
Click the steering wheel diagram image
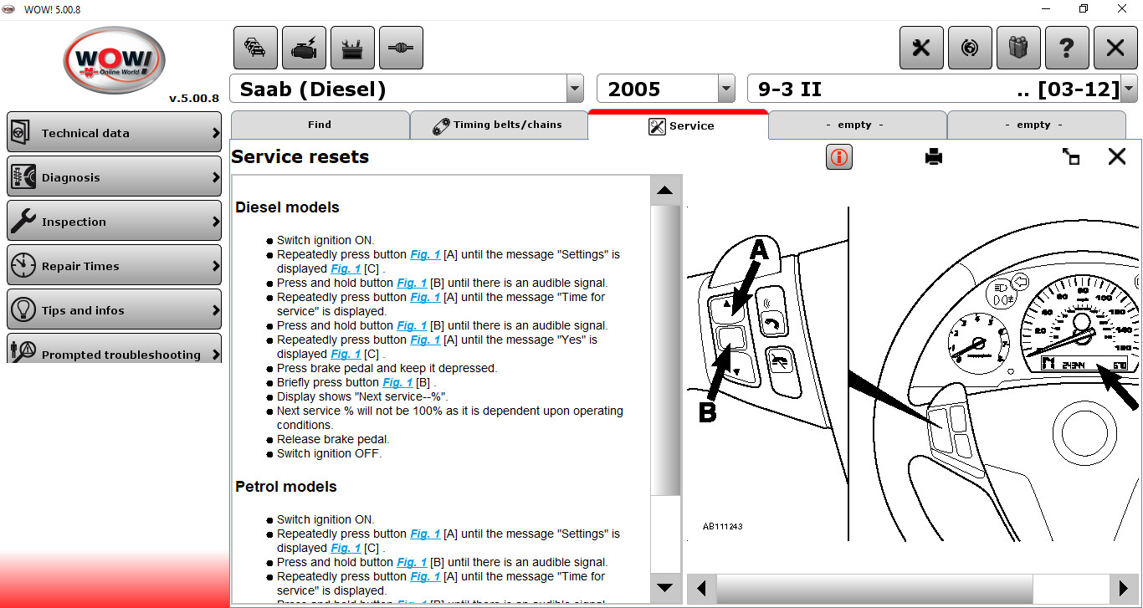pos(914,372)
